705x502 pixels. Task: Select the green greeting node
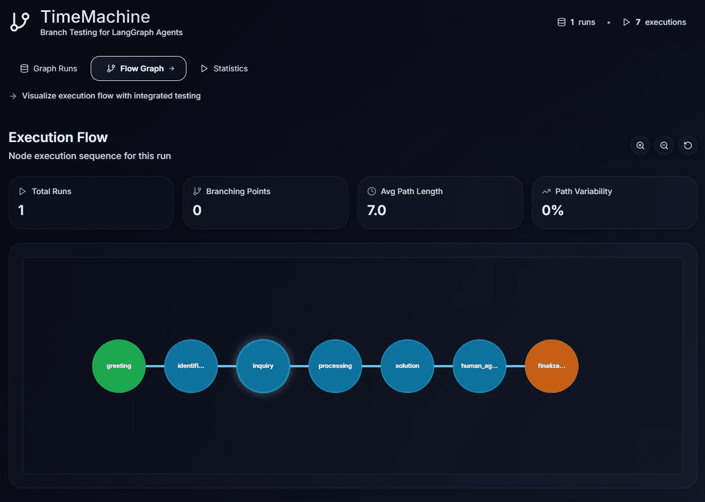click(x=119, y=366)
